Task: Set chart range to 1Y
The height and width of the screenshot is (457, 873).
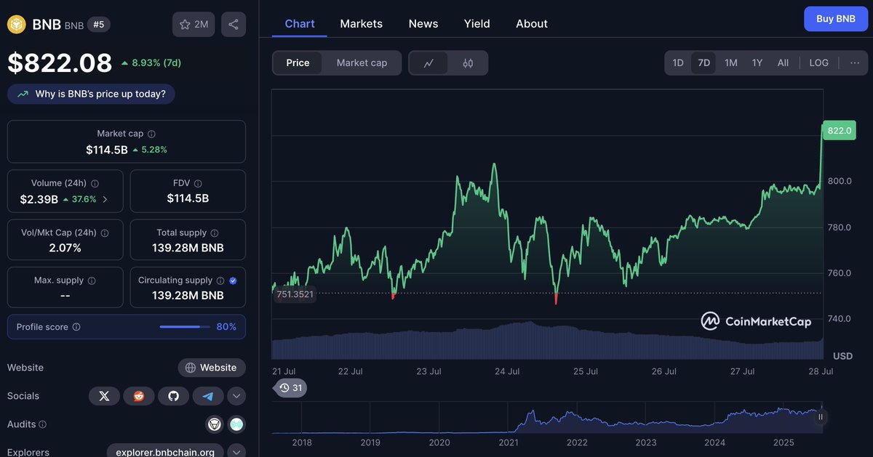Action: (x=757, y=63)
